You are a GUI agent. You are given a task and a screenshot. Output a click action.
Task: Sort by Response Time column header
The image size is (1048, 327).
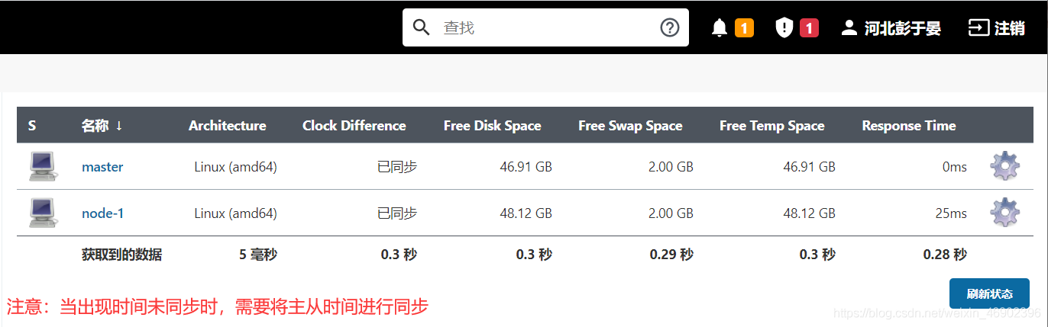pyautogui.click(x=909, y=126)
